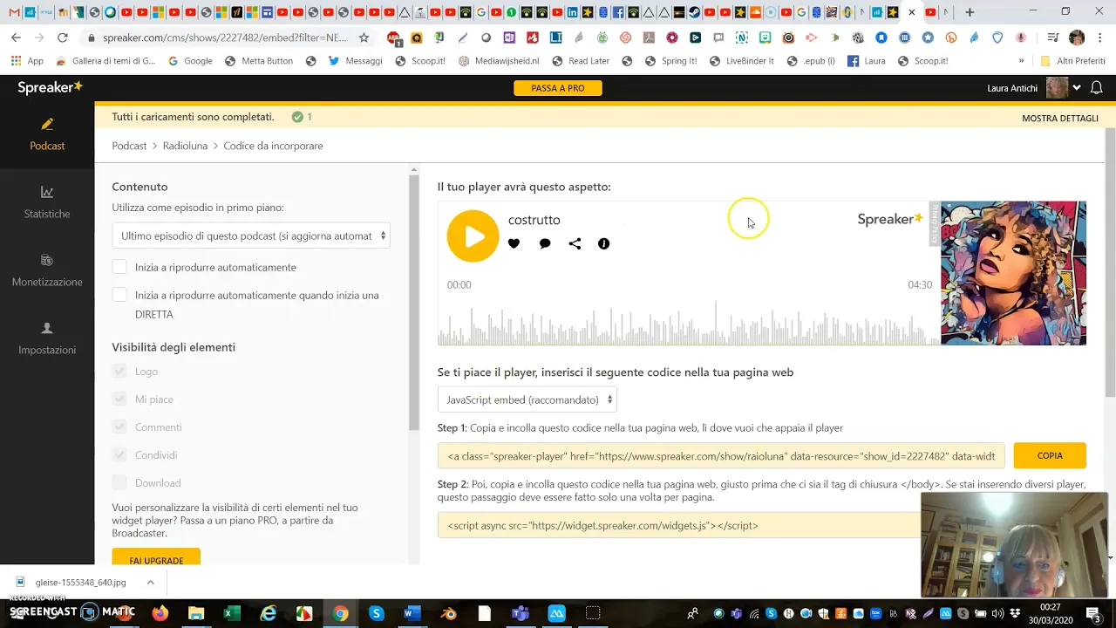Viewport: 1116px width, 628px height.
Task: Click the left panel vertical scrollbar
Action: pos(414,301)
